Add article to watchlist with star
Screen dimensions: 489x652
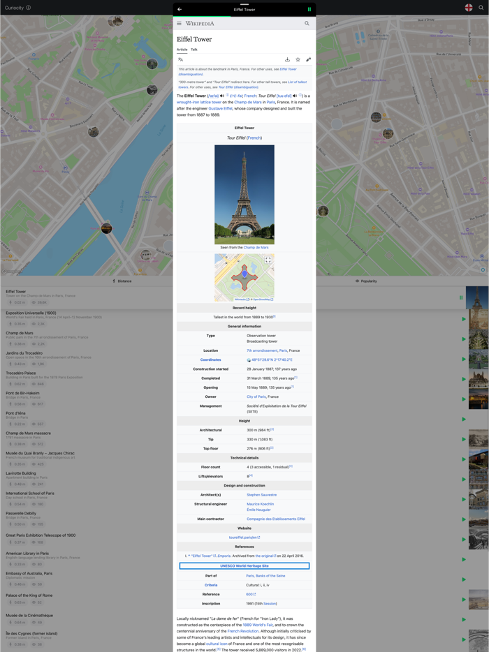click(x=298, y=59)
